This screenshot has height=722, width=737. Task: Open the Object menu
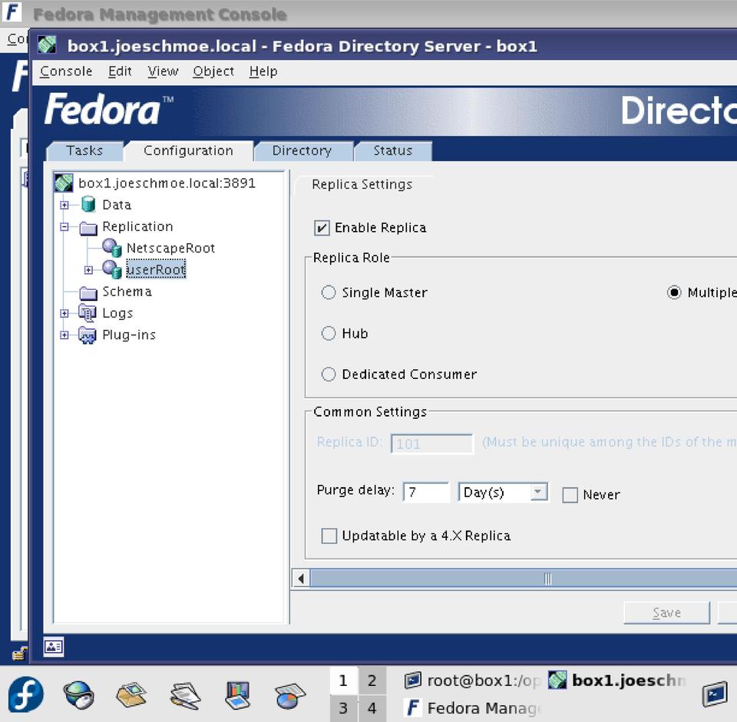(x=213, y=71)
